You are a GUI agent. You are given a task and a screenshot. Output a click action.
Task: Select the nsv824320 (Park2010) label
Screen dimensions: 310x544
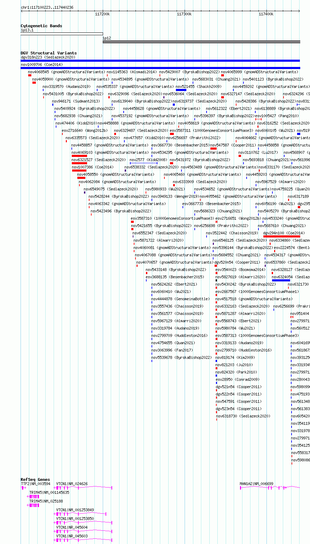[237, 372]
